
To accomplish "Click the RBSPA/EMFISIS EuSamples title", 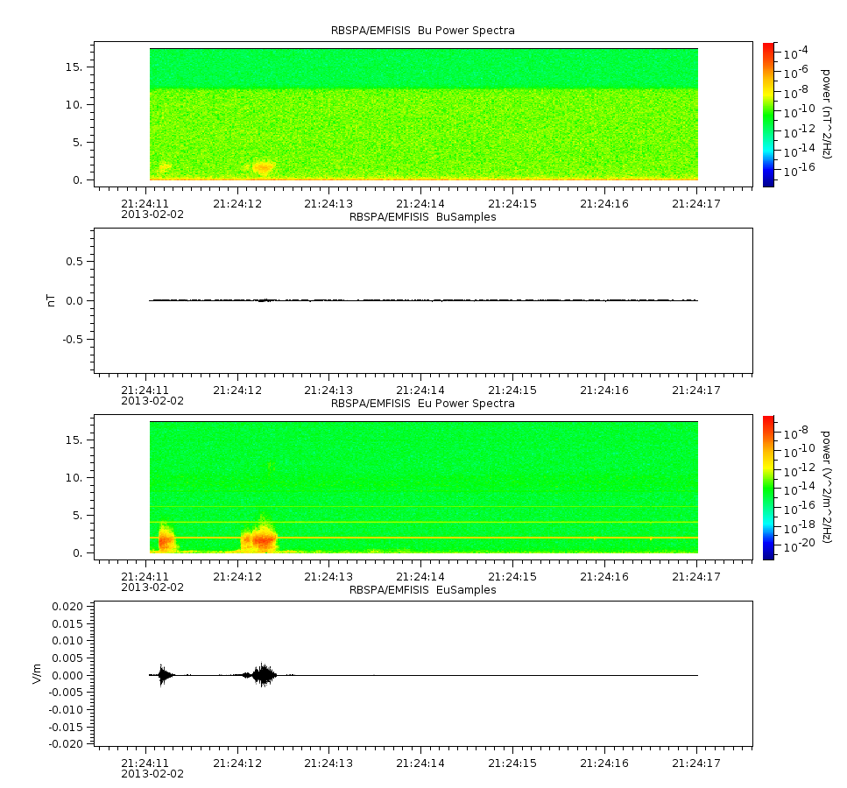I will click(422, 590).
